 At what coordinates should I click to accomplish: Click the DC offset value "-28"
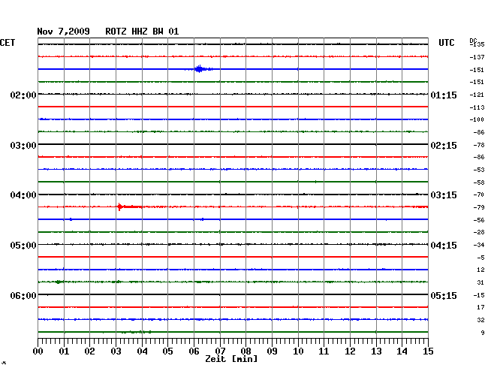click(x=479, y=232)
